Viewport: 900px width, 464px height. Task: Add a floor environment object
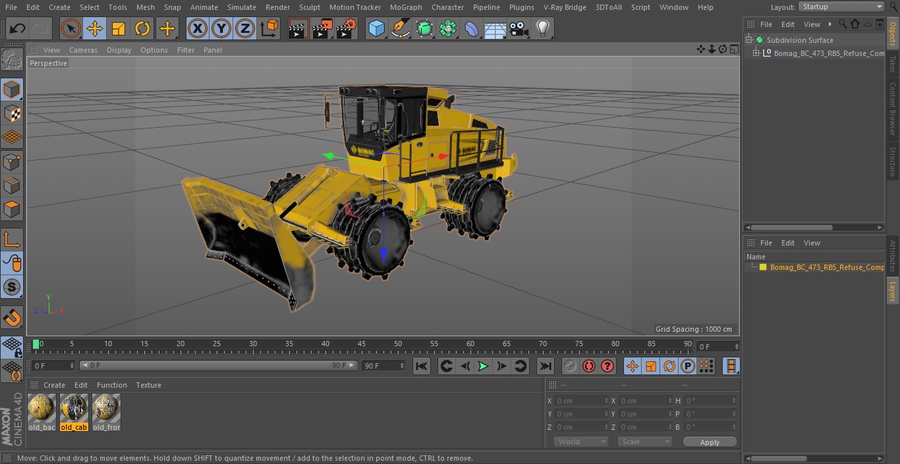495,28
